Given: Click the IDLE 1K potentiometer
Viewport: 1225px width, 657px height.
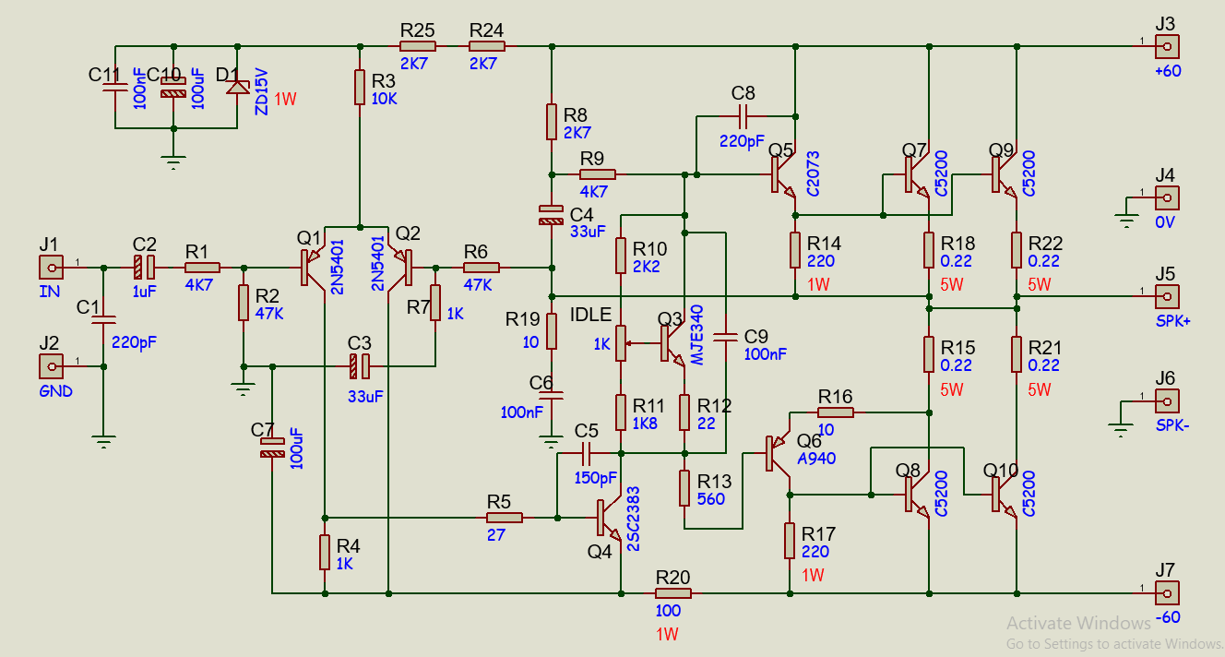Looking at the screenshot, I should [x=622, y=343].
